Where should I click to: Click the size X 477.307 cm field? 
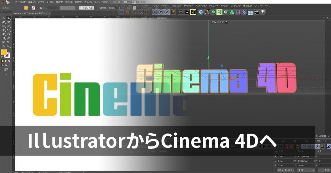tap(305, 156)
